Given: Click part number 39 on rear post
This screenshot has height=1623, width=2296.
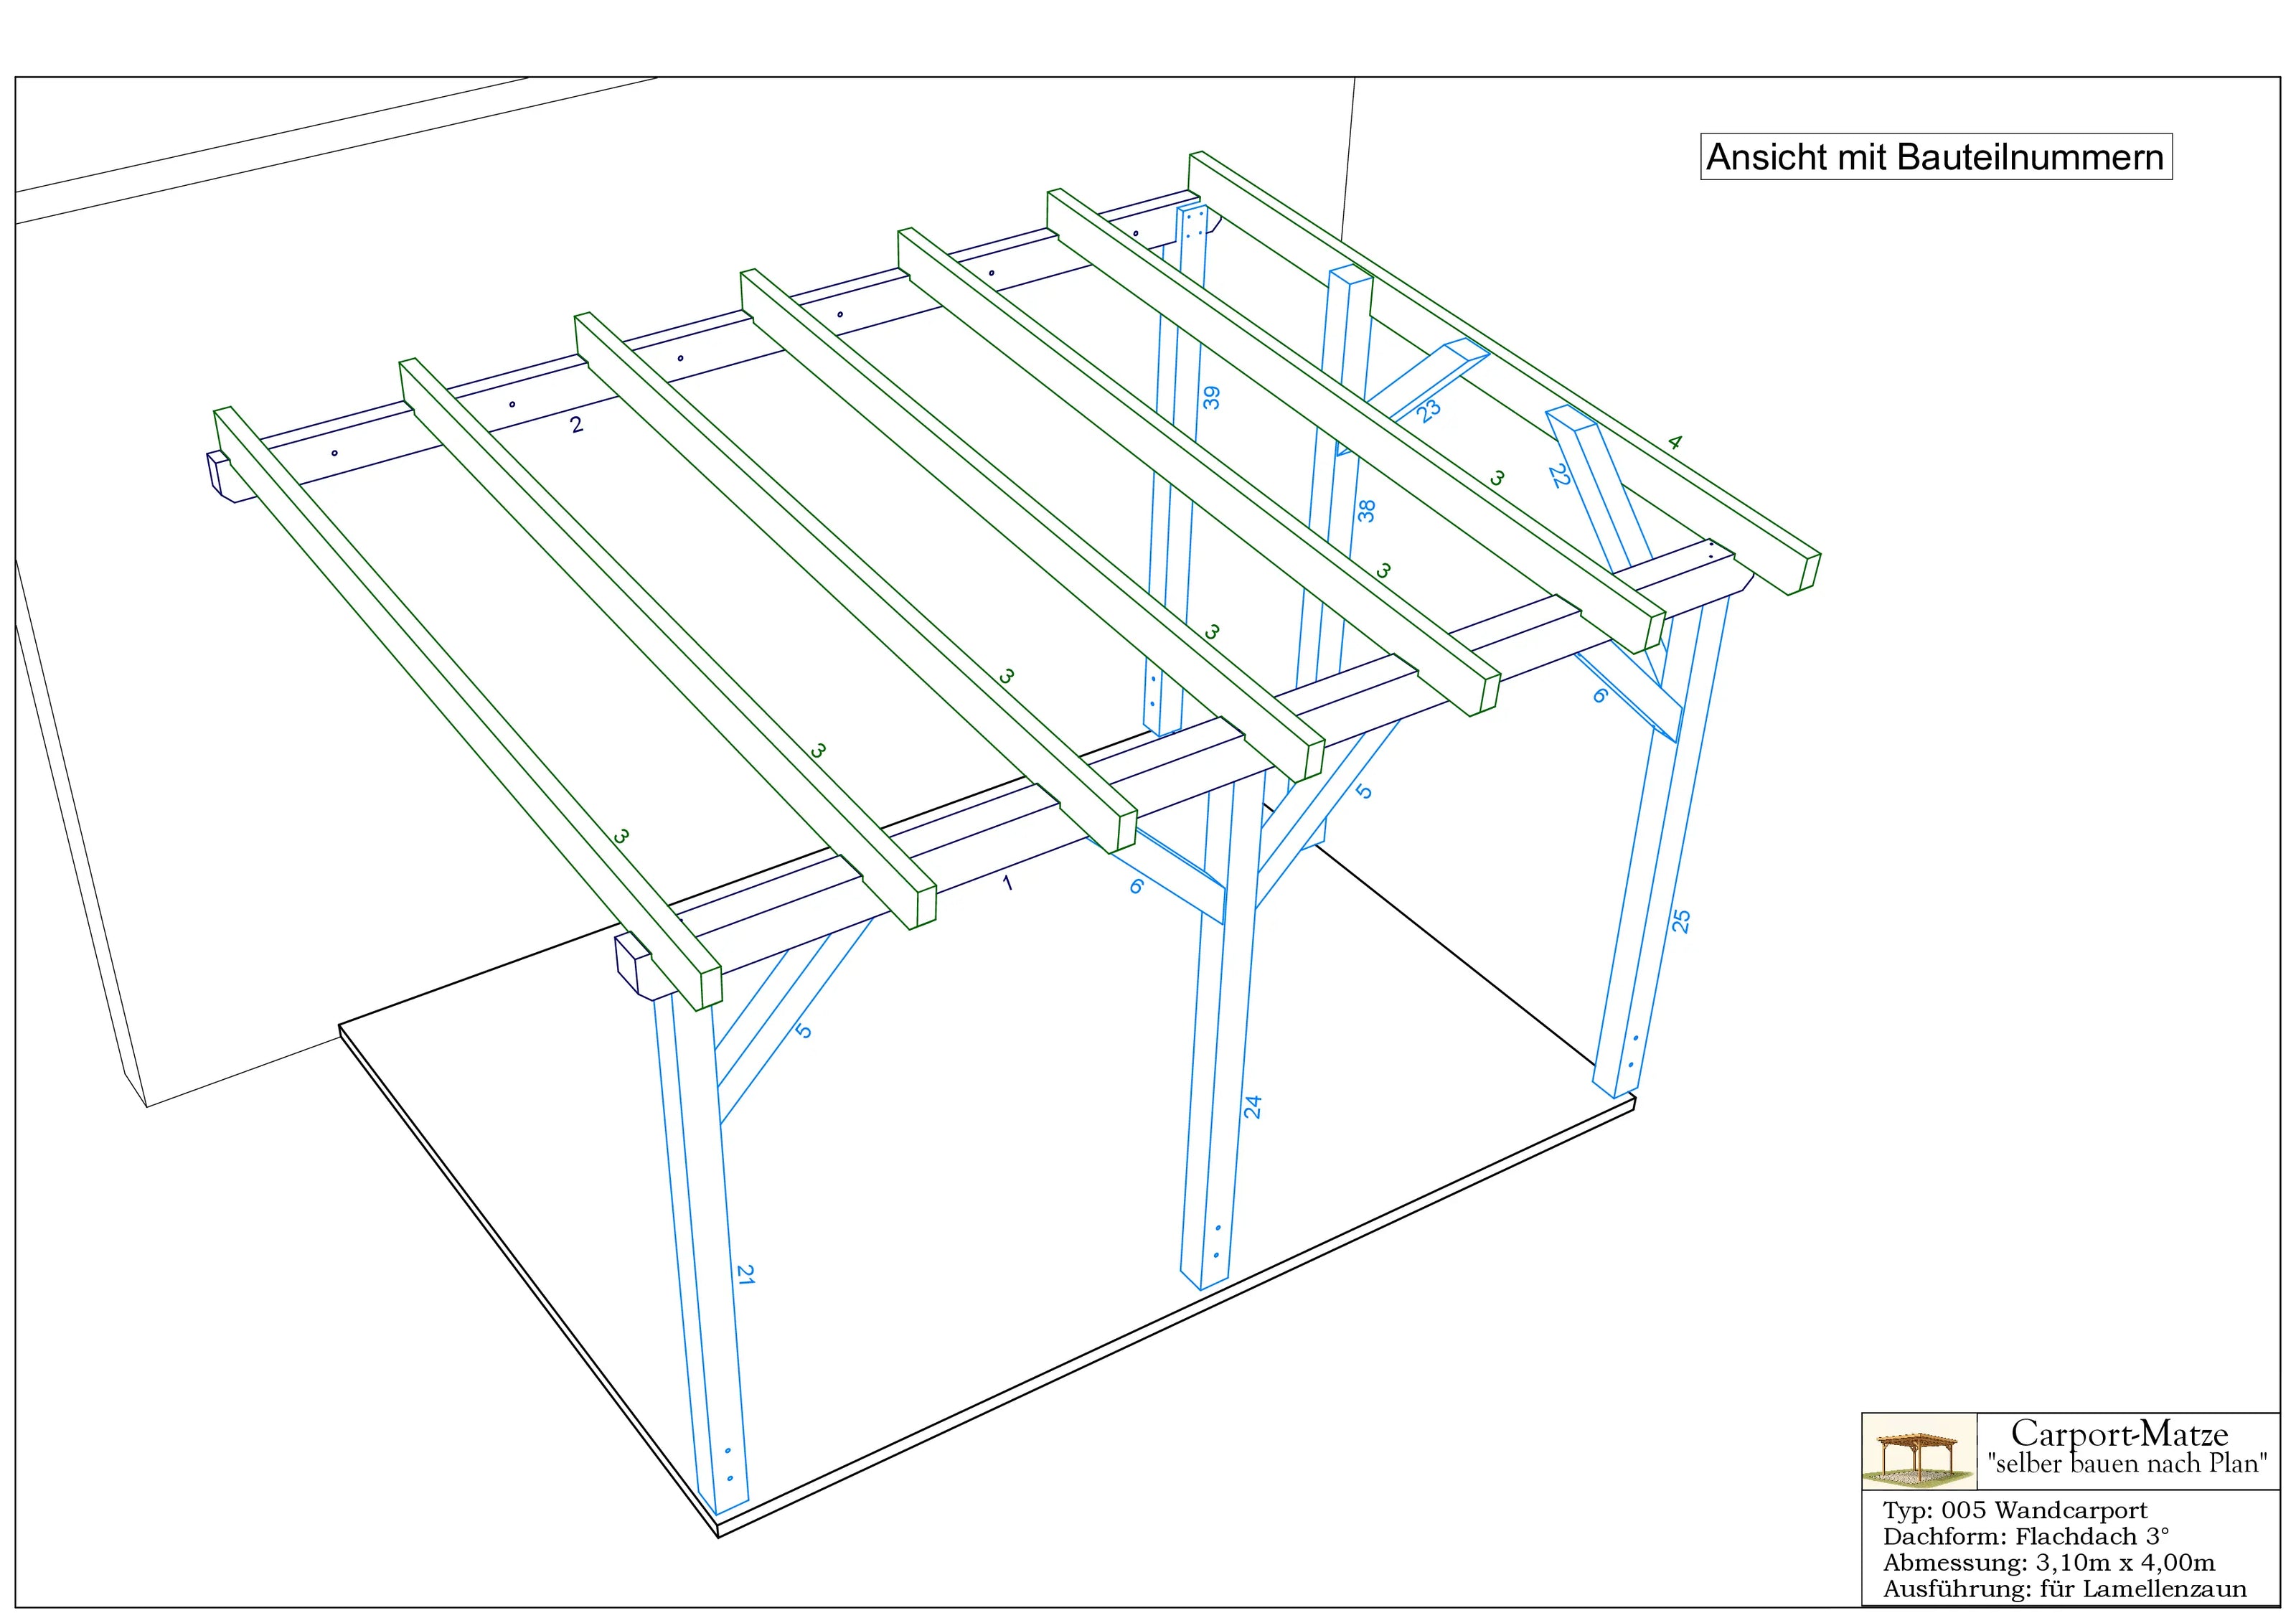Looking at the screenshot, I should click(1211, 398).
